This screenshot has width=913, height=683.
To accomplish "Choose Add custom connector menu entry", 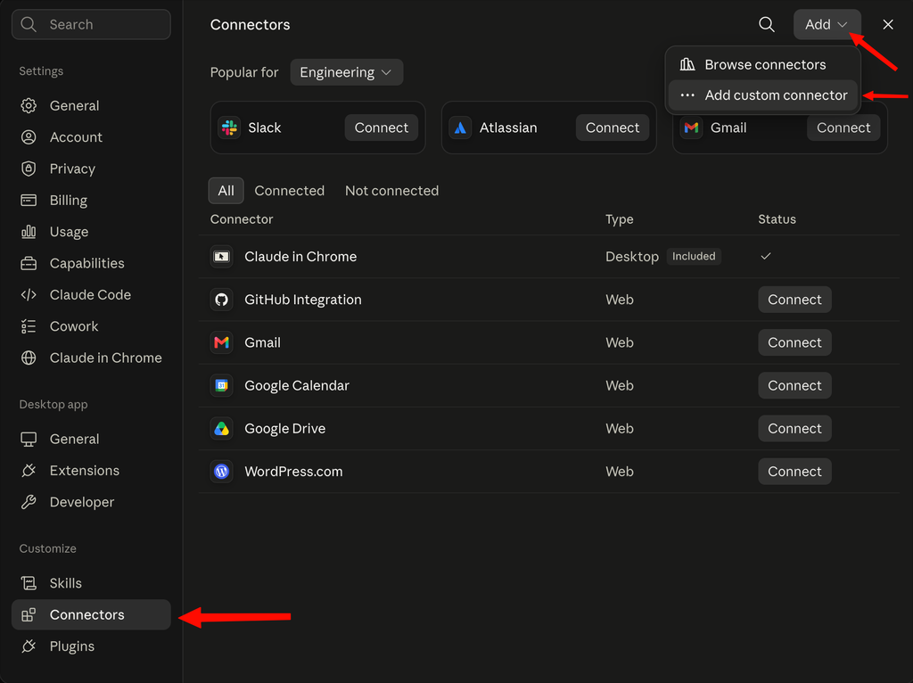I will (763, 95).
